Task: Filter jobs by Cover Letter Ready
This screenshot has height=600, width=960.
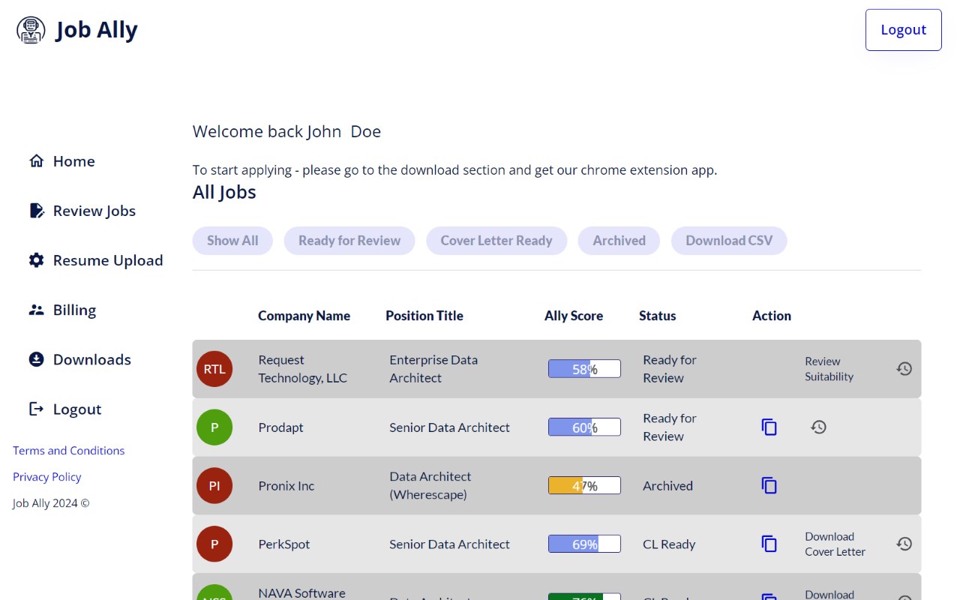Action: (496, 241)
